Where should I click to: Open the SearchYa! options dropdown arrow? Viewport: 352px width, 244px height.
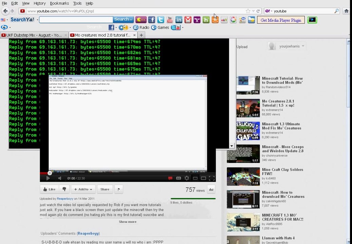[37, 20]
